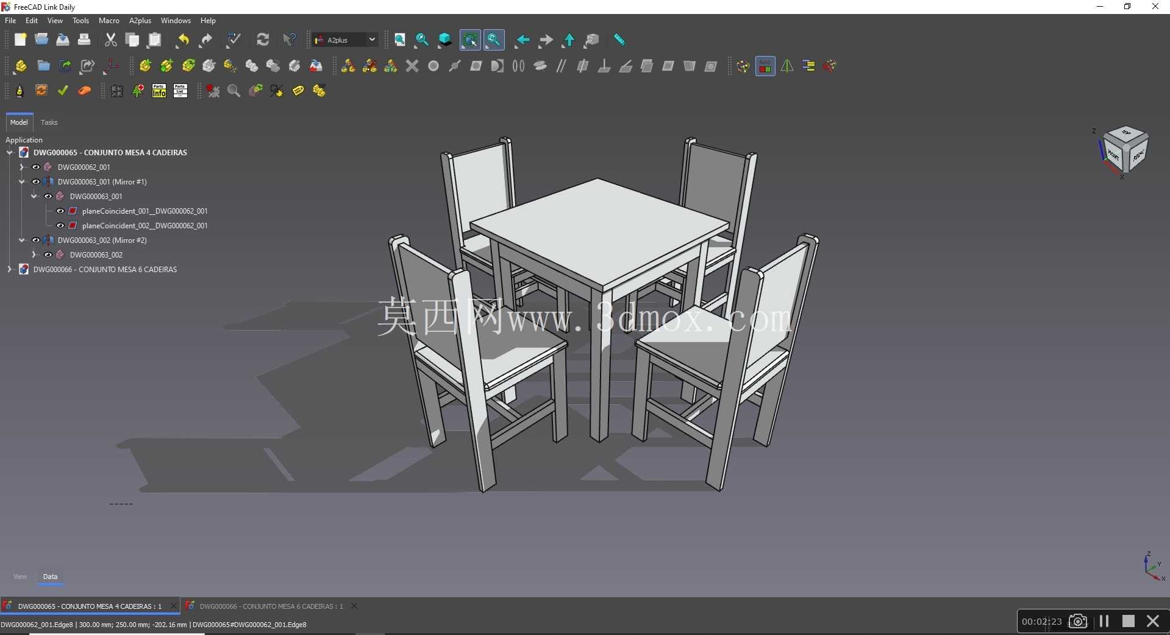Image resolution: width=1170 pixels, height=635 pixels.
Task: Click the print icon in top toolbar
Action: (84, 40)
